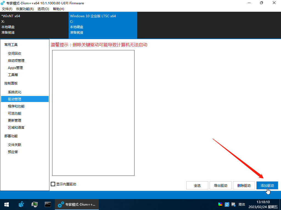The width and height of the screenshot is (281, 210).
Task: Open the 文件(F) menu
Action: pos(7,9)
